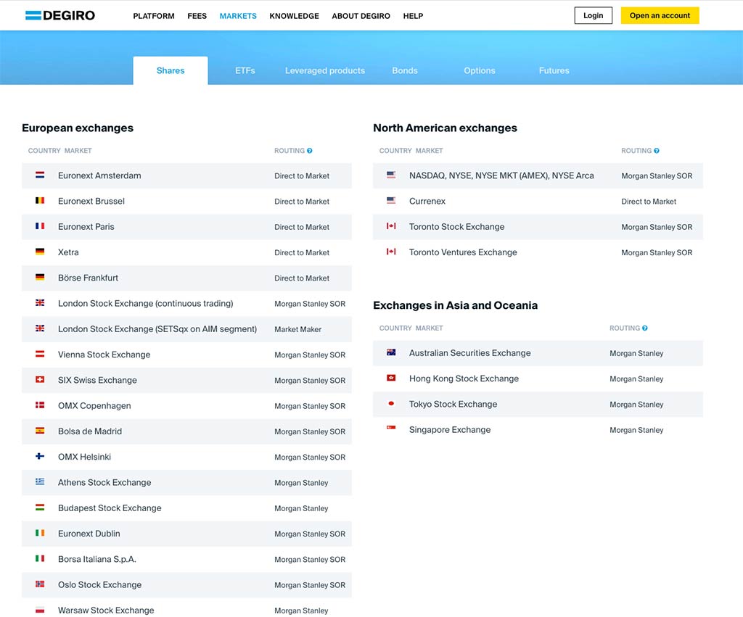Click the Greece flag beside Athens Stock Exchange
The image size is (743, 617).
40,482
